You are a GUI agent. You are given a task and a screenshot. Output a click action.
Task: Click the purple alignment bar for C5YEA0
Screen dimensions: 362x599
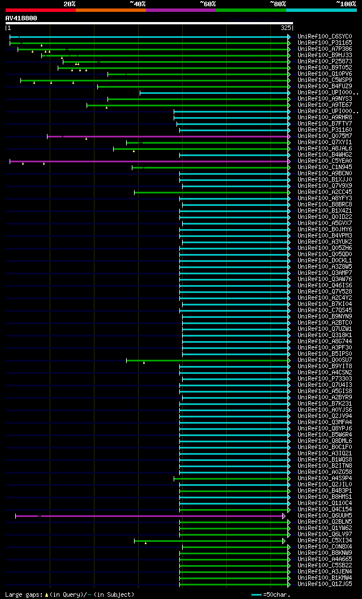(149, 161)
